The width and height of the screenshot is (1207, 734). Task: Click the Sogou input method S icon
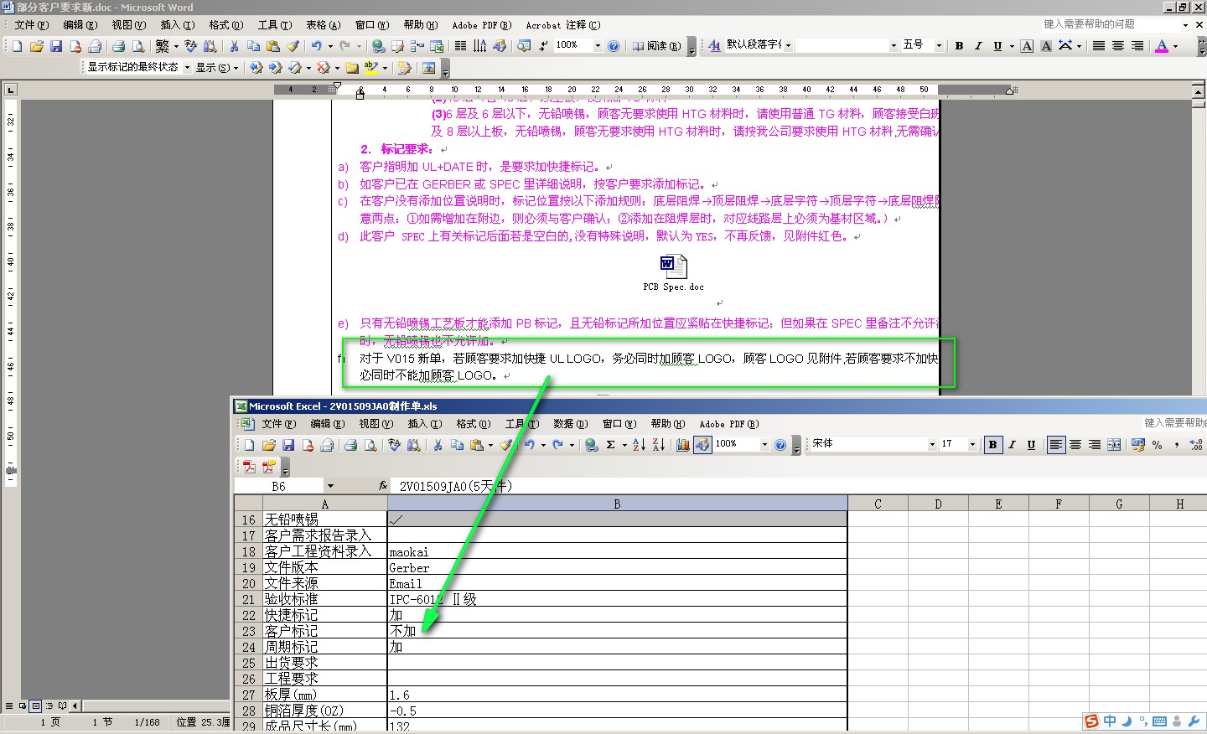click(1091, 721)
